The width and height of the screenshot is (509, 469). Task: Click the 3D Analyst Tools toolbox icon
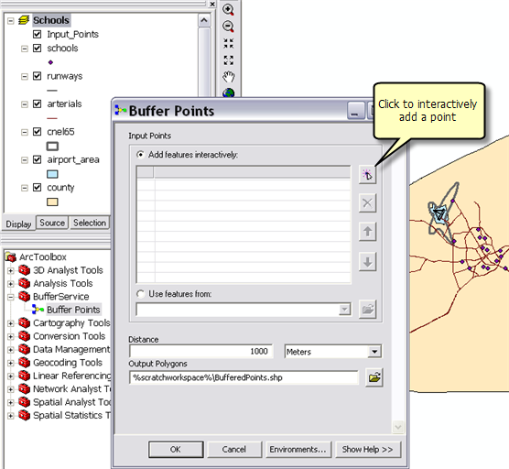25,270
